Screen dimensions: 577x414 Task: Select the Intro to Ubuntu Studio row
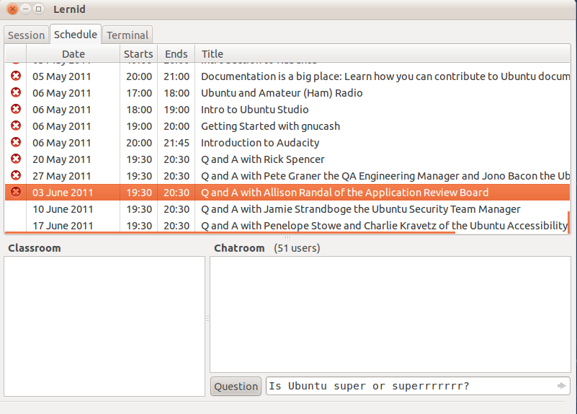click(287, 110)
